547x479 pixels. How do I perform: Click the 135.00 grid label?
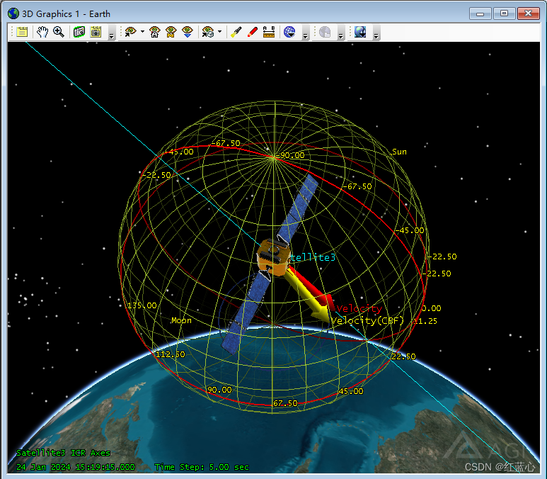point(142,305)
